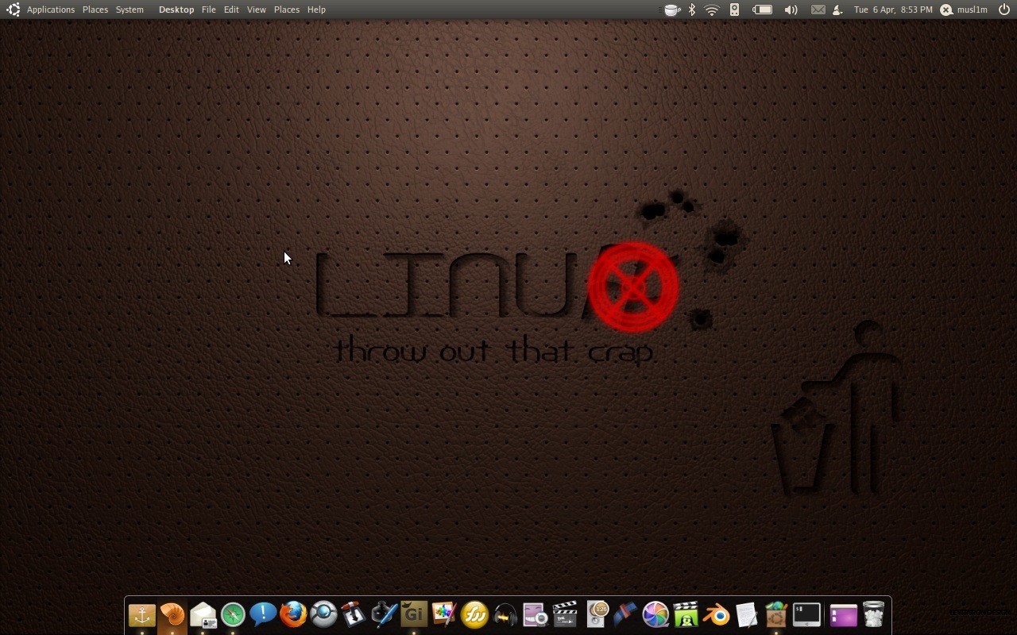This screenshot has height=635, width=1017.
Task: Launch the ink bottle and pen app
Action: coord(384,615)
